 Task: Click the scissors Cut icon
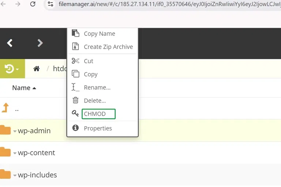[75, 61]
